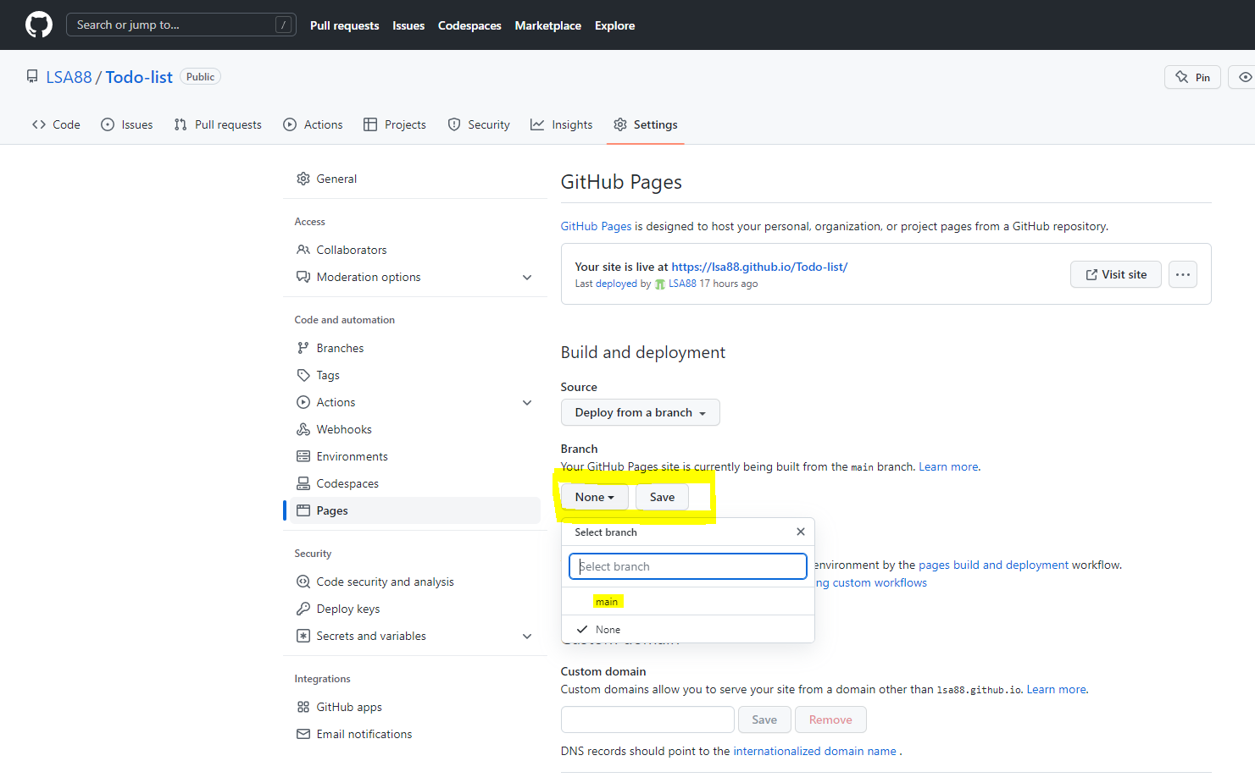This screenshot has width=1255, height=783.
Task: Click the Webhooks icon
Action: [303, 429]
